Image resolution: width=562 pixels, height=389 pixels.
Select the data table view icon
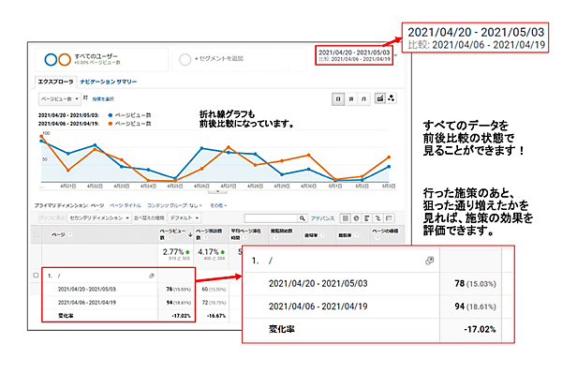pyautogui.click(x=345, y=217)
